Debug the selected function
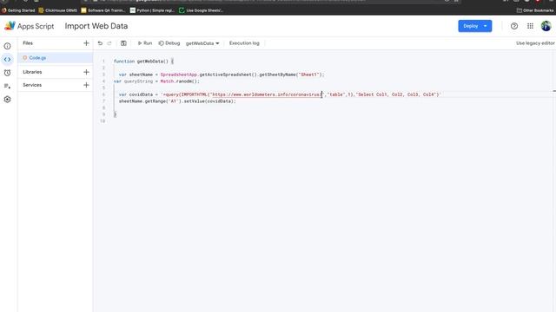 pos(169,43)
